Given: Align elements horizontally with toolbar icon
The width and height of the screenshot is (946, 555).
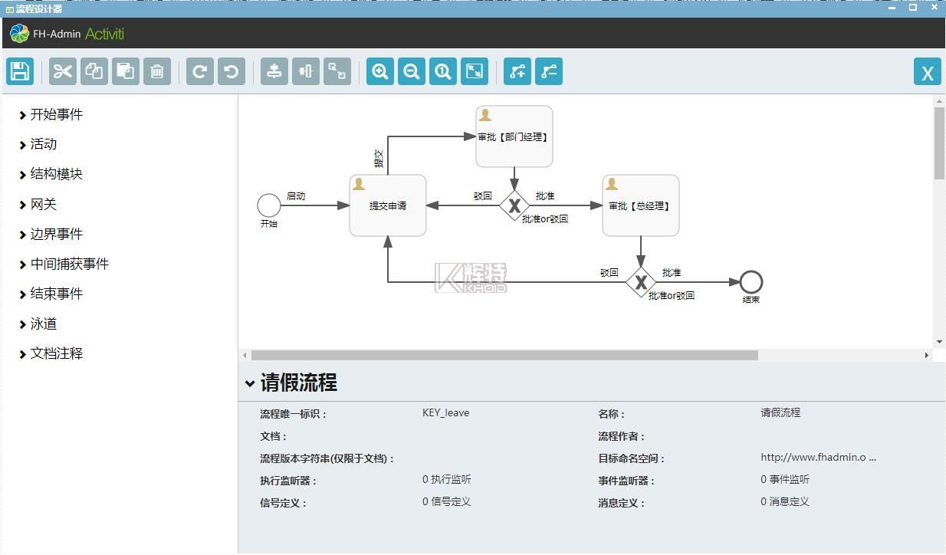Looking at the screenshot, I should point(274,71).
